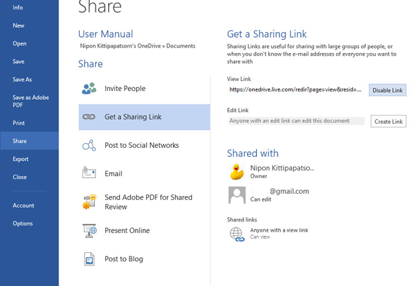Select Open from the sidebar
This screenshot has width=413, height=286.
click(19, 44)
